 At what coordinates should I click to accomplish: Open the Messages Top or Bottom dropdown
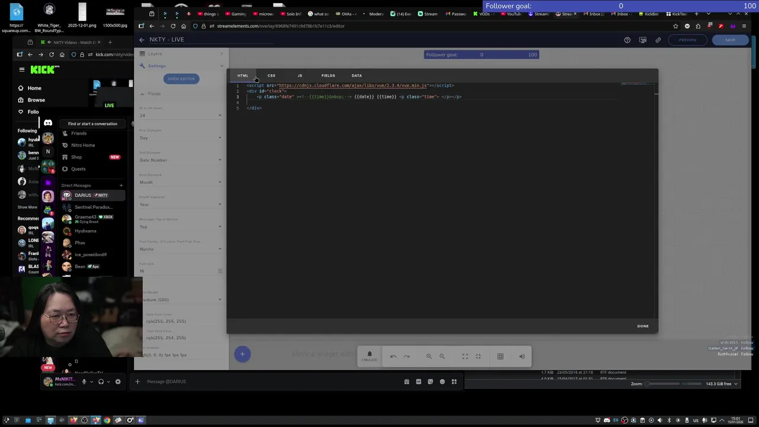pyautogui.click(x=181, y=227)
